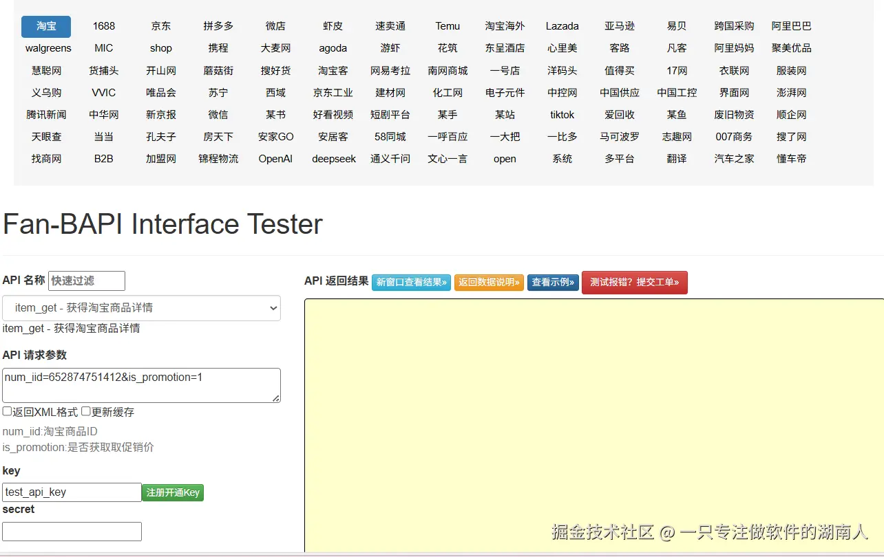Open the 爱回收 tab
Image resolution: width=884 pixels, height=557 pixels.
pyautogui.click(x=620, y=114)
